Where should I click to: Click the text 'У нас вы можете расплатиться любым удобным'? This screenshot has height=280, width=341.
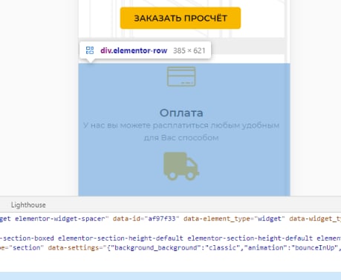[181, 125]
